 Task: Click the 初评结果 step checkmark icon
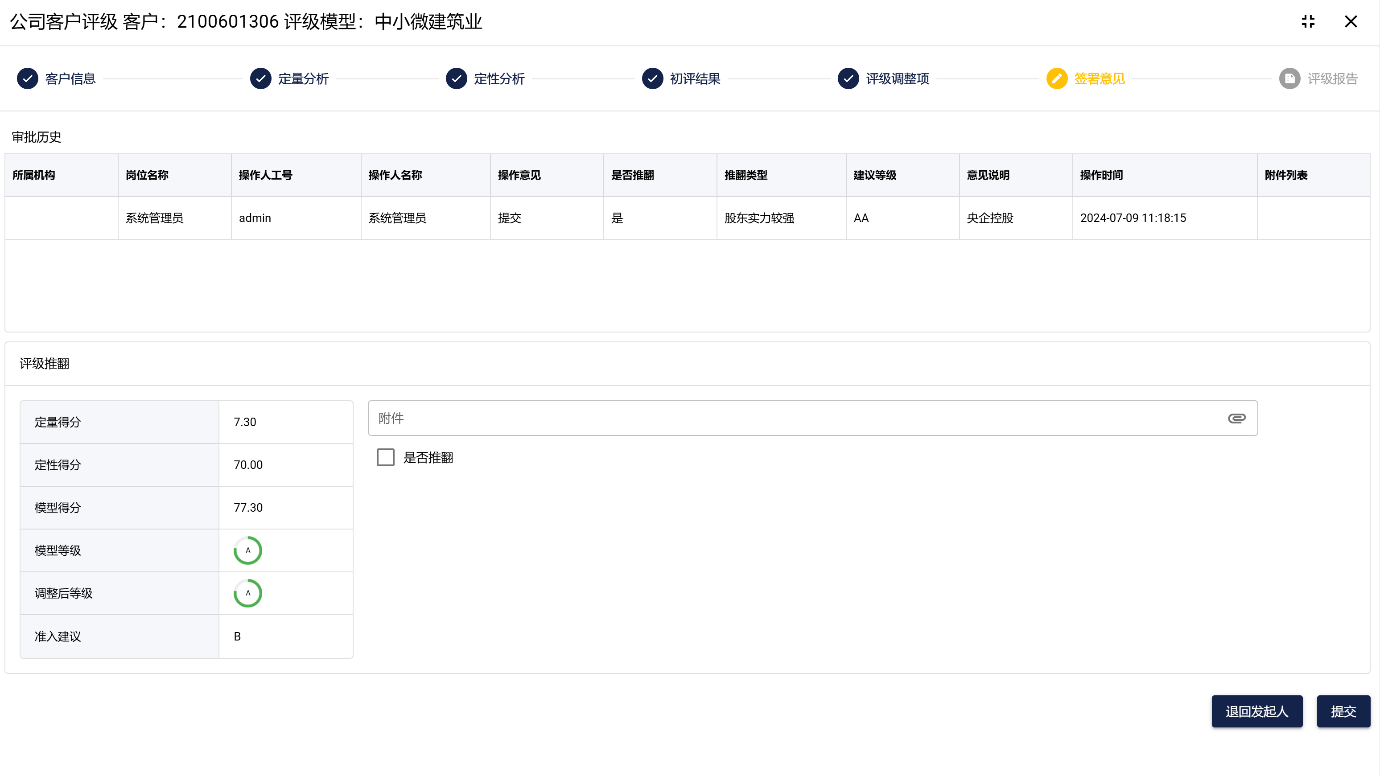pos(652,79)
